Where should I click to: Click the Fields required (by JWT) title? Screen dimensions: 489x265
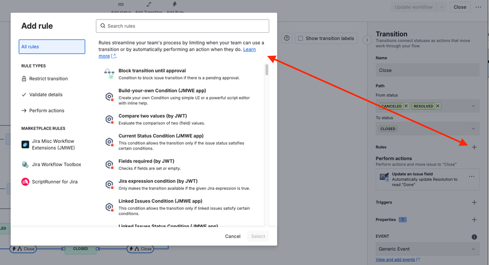[146, 161]
